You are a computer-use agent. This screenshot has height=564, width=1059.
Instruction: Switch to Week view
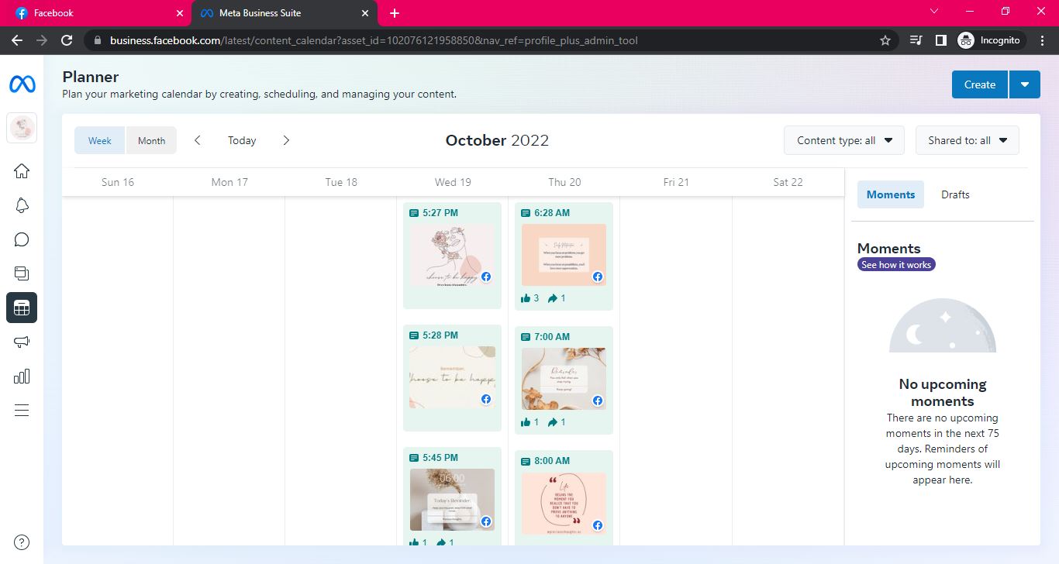100,140
